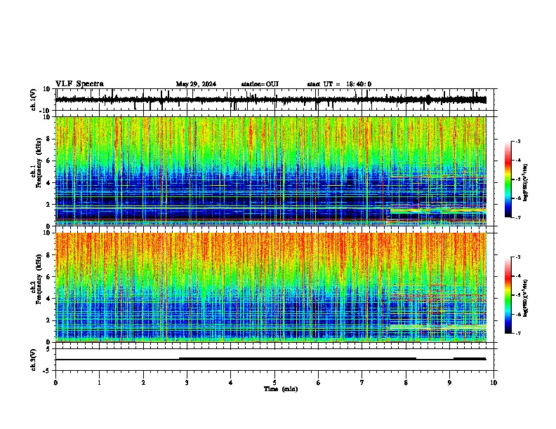Screen dimensions: 556x429
Task: Click the ch.3(V) axis label
Action: pos(34,360)
